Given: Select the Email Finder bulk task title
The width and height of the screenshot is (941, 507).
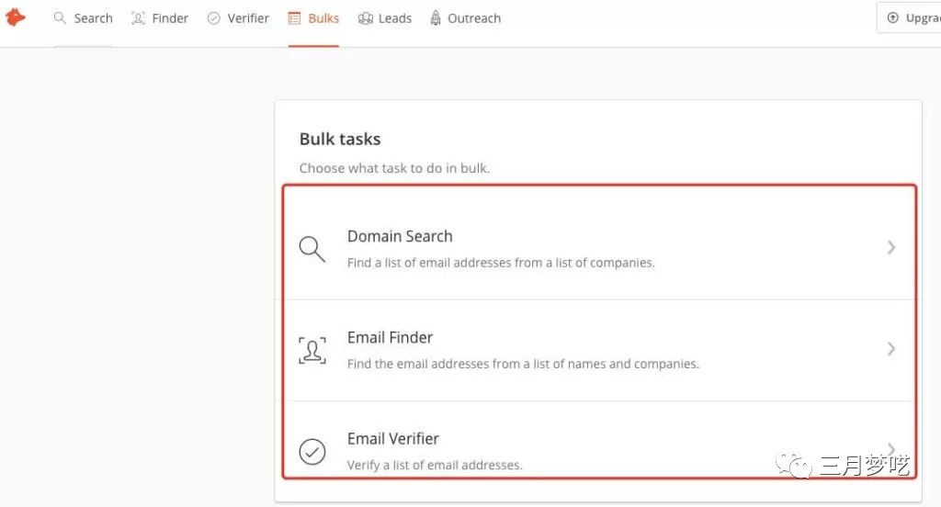Looking at the screenshot, I should [390, 337].
